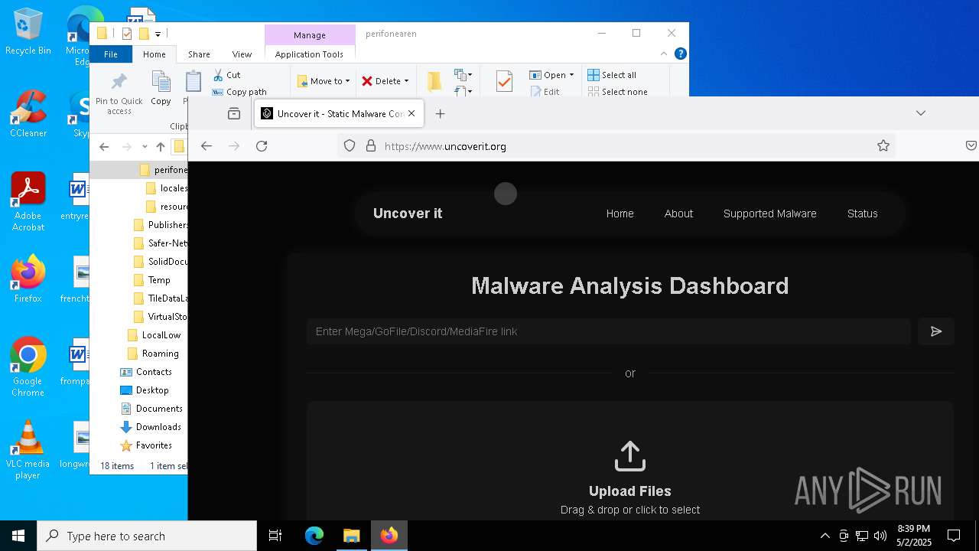This screenshot has width=979, height=551.
Task: Select the Roaming folder in tree
Action: coord(160,354)
